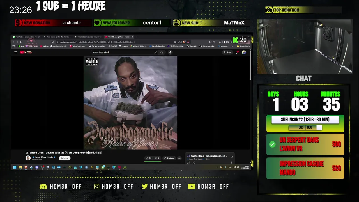Image resolution: width=359 pixels, height=202 pixels.
Task: Open Xbox app from the taskbar
Action: click(103, 167)
